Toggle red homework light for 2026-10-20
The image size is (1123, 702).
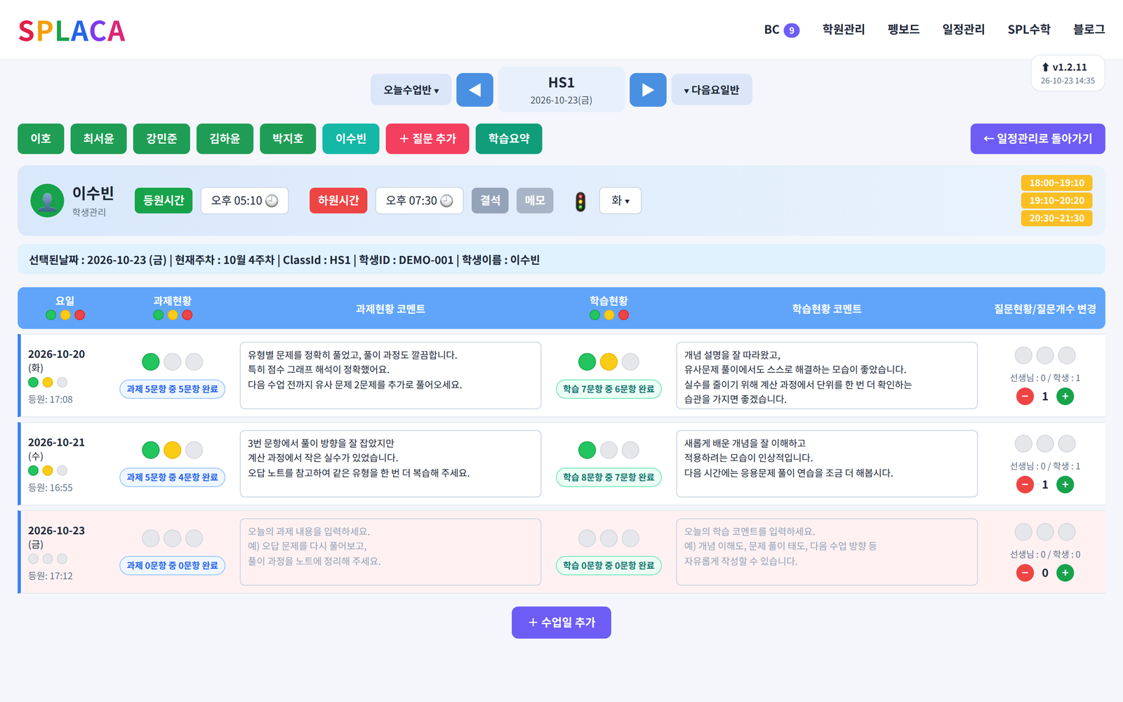coord(194,362)
